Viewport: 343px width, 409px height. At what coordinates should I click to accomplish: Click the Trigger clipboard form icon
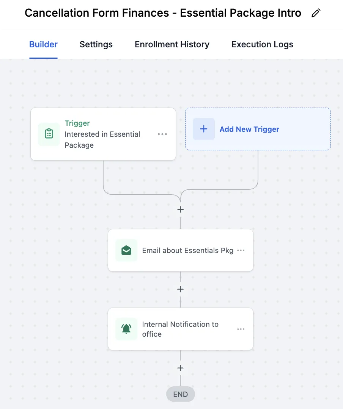(49, 134)
